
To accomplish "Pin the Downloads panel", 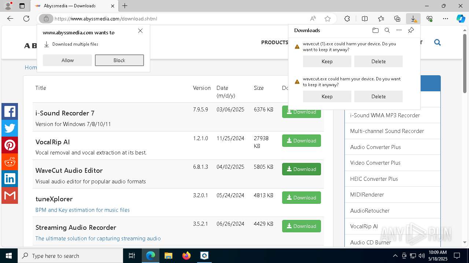I will (411, 30).
